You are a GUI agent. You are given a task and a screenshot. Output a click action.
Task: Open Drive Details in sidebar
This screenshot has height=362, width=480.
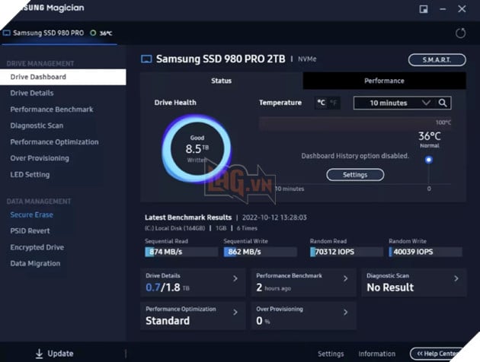point(32,94)
